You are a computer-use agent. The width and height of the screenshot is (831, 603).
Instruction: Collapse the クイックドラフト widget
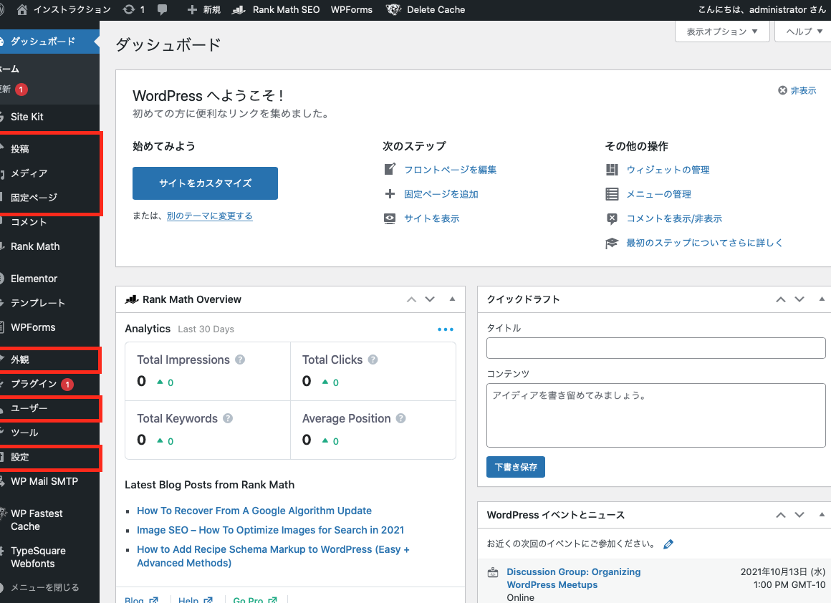(x=822, y=299)
